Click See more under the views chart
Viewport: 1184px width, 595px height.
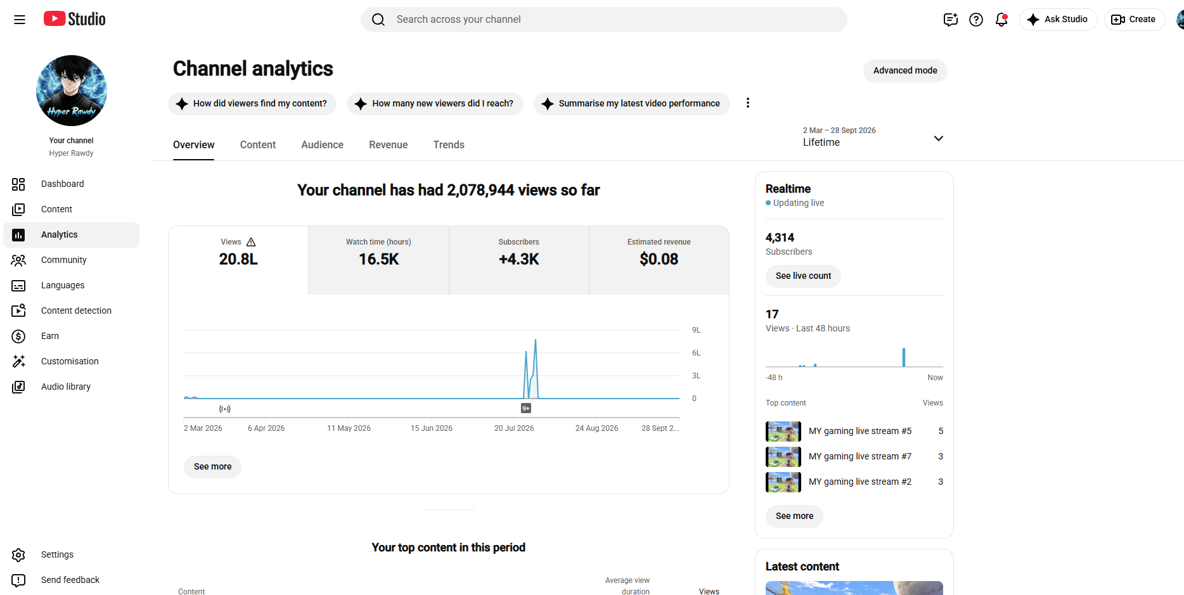click(x=213, y=466)
